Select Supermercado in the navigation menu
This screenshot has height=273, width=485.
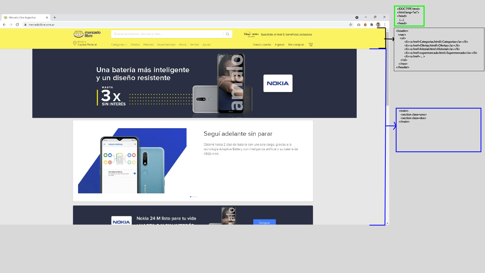coord(166,44)
